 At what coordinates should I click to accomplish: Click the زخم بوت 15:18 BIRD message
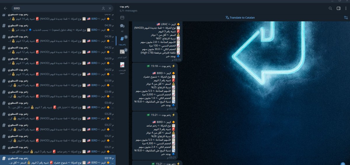coord(155,87)
